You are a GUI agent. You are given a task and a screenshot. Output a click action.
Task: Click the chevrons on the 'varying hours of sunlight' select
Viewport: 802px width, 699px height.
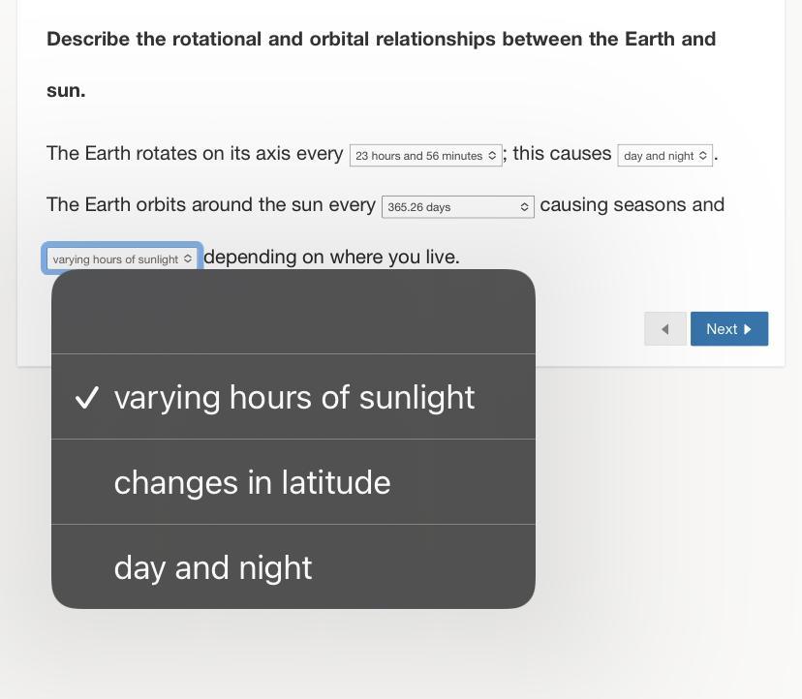[x=188, y=258]
